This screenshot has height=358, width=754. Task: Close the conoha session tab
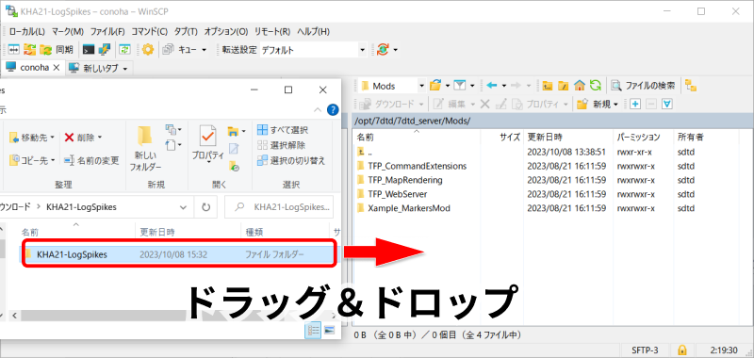[57, 68]
